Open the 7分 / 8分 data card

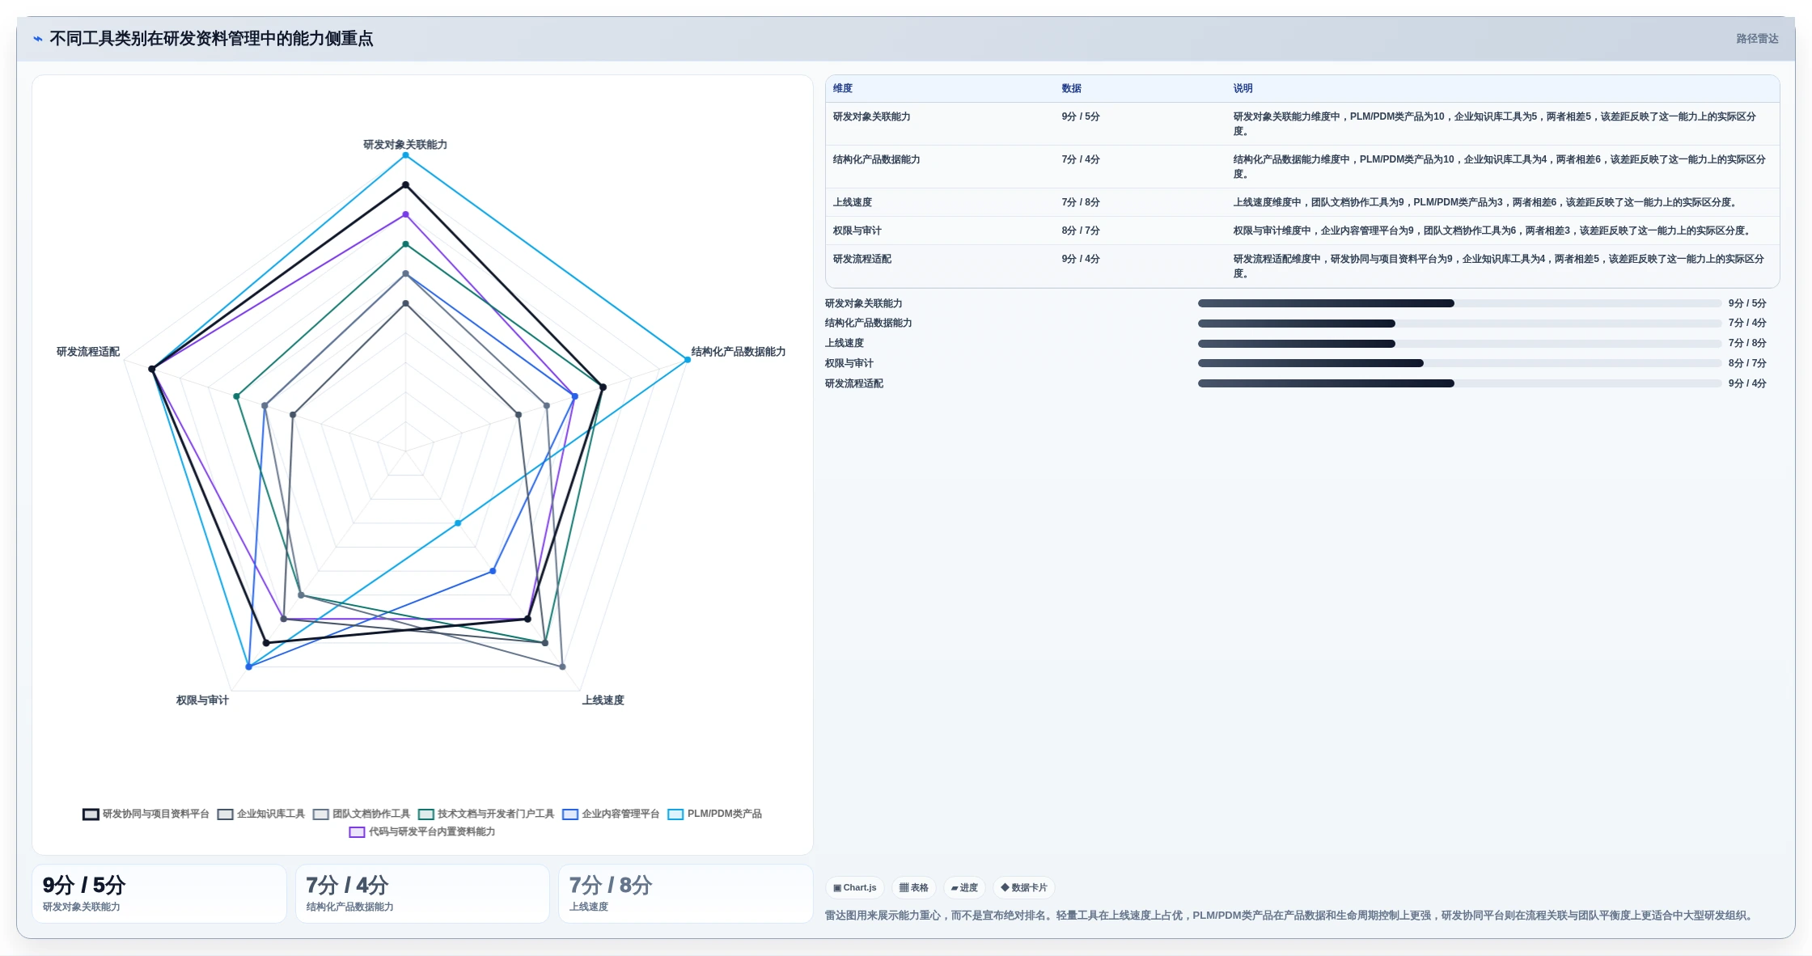(x=686, y=894)
